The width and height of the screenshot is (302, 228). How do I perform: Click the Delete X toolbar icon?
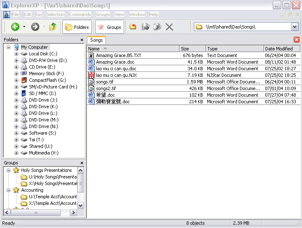pyautogui.click(x=169, y=27)
